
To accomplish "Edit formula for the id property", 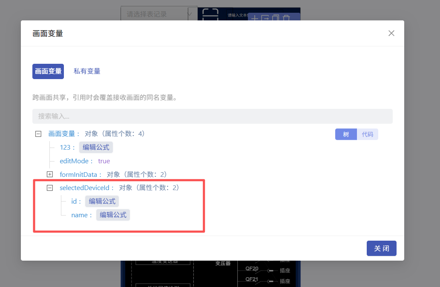I will pyautogui.click(x=102, y=201).
